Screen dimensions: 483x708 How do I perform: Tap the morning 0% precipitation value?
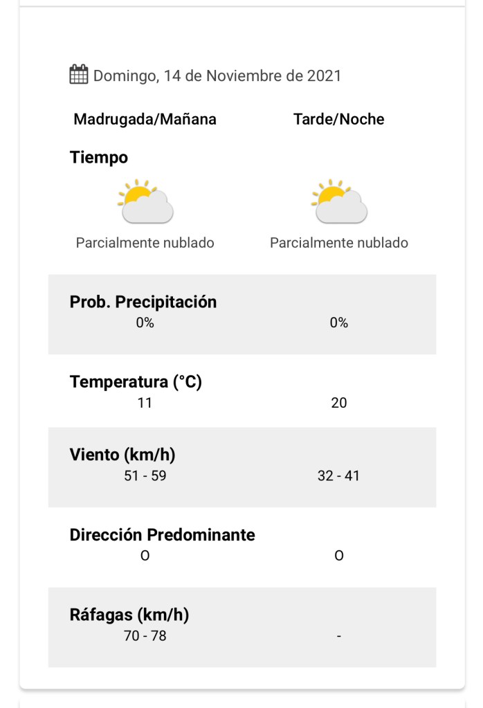(145, 323)
